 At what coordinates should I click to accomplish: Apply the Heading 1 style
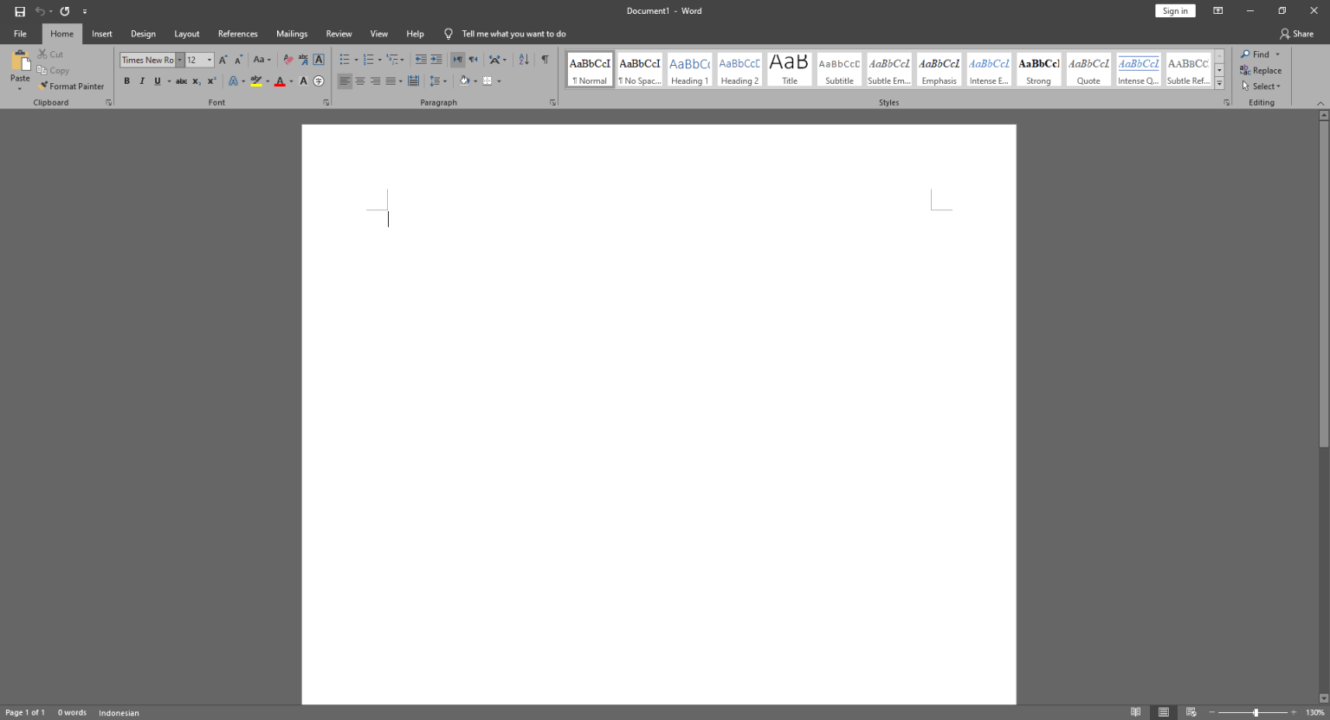pos(690,69)
